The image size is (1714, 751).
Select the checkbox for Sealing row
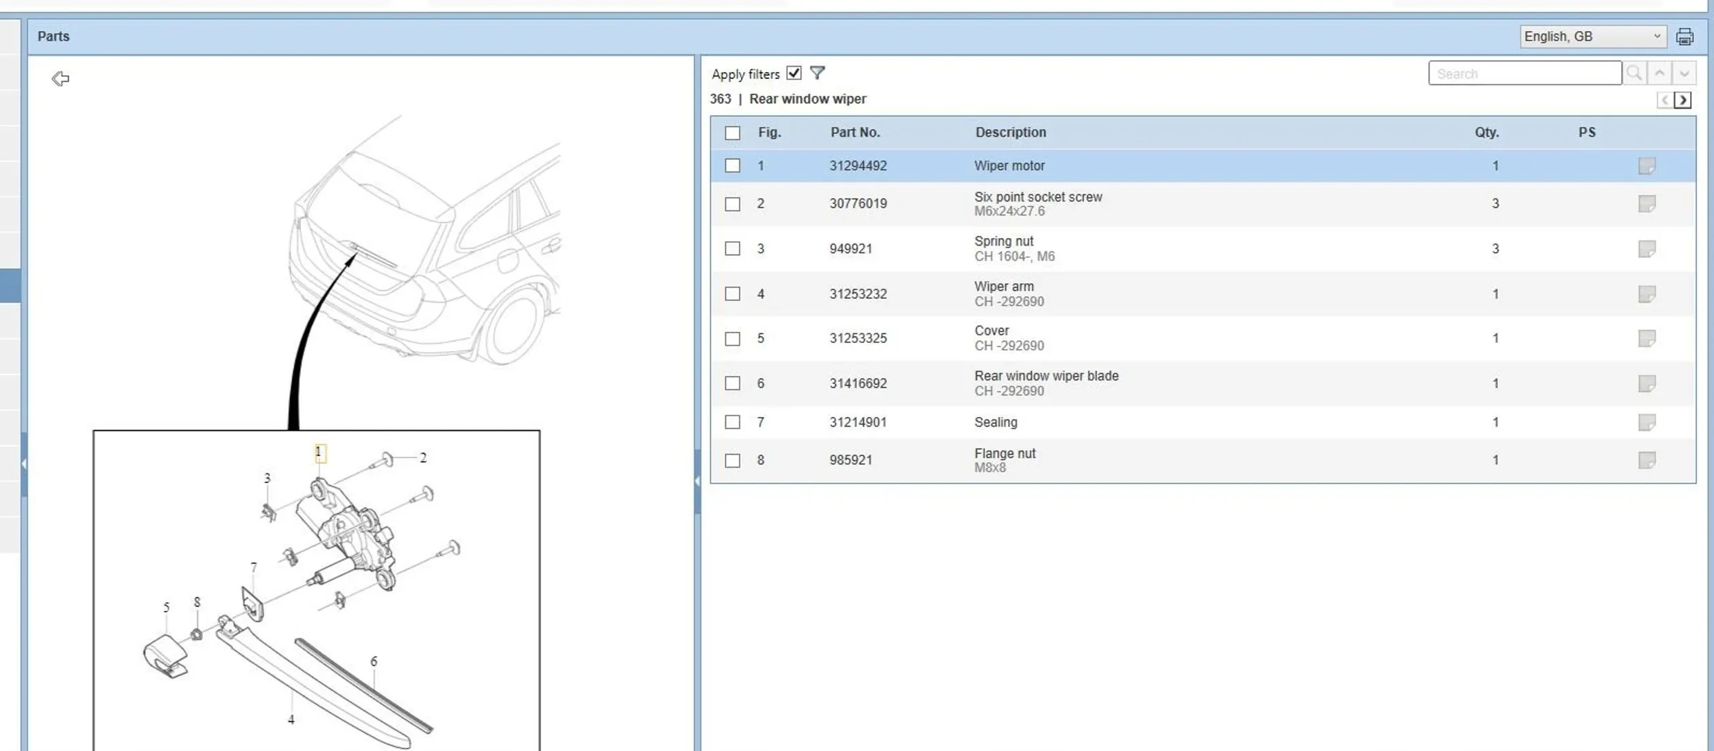coord(733,422)
